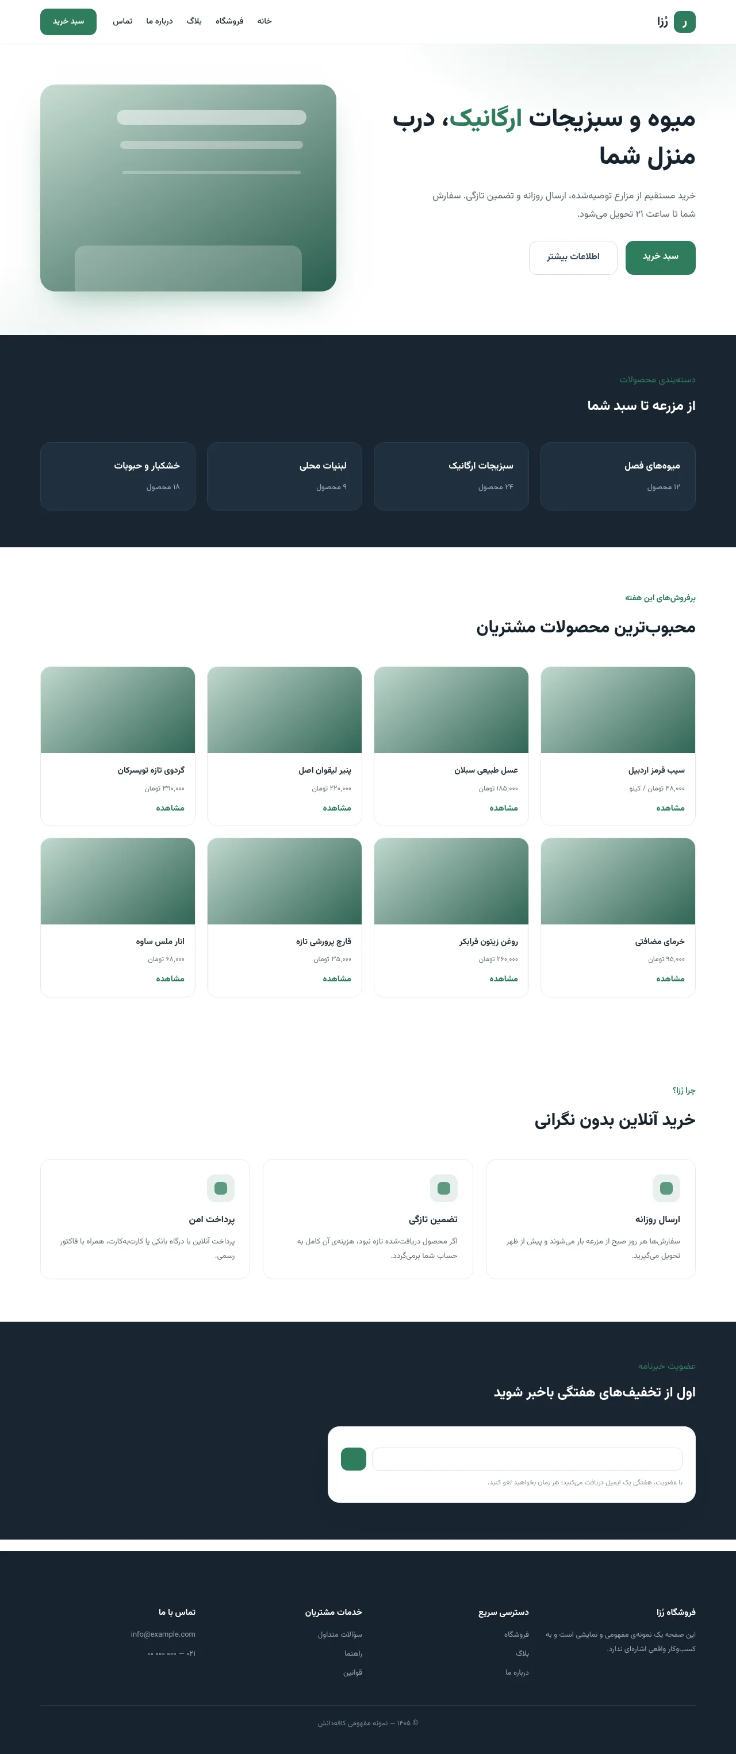
Task: Click the footer راهنما link
Action: click(x=352, y=1653)
